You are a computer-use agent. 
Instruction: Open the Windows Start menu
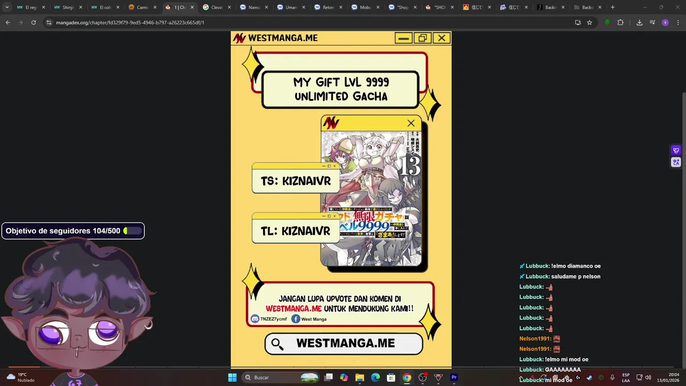(x=232, y=377)
